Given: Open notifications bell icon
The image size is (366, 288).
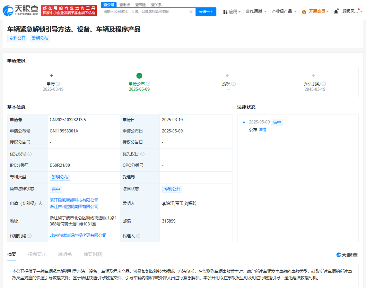Looking at the screenshot, I should click(336, 12).
